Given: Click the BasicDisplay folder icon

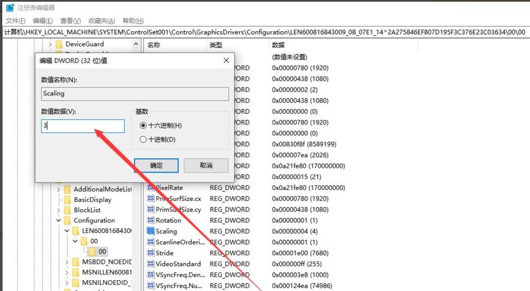Looking at the screenshot, I should (67, 199).
